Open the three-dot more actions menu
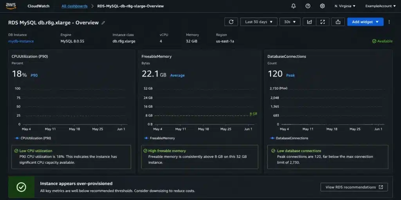 pyautogui.click(x=389, y=22)
